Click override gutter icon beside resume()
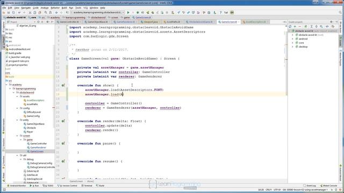 (x=63, y=161)
